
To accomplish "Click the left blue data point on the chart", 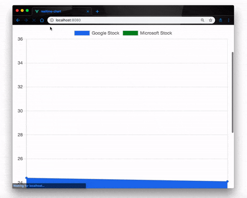I will click(x=26, y=178).
